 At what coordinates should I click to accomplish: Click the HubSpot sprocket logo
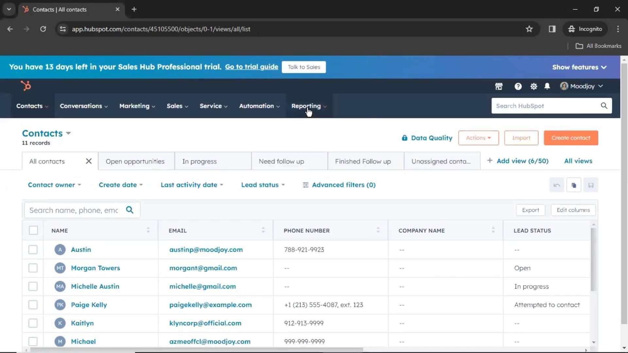click(x=26, y=86)
